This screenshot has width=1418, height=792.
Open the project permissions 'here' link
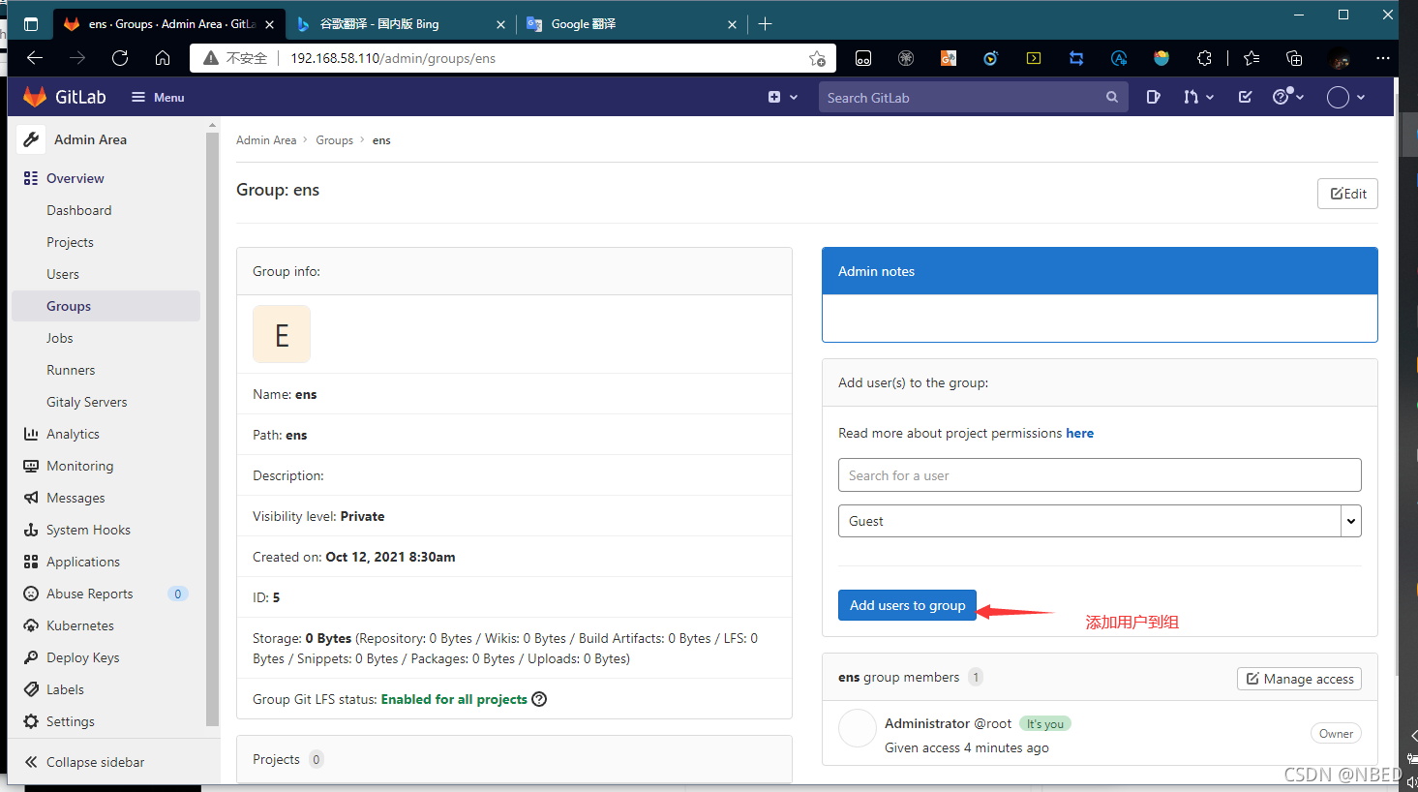click(1079, 433)
